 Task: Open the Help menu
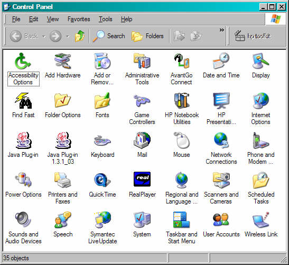[x=126, y=19]
